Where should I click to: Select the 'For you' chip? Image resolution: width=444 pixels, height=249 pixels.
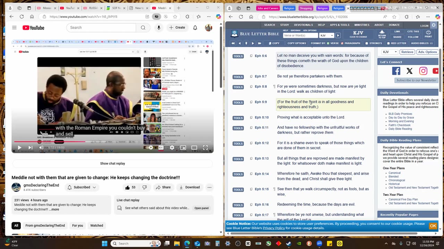coord(77,225)
